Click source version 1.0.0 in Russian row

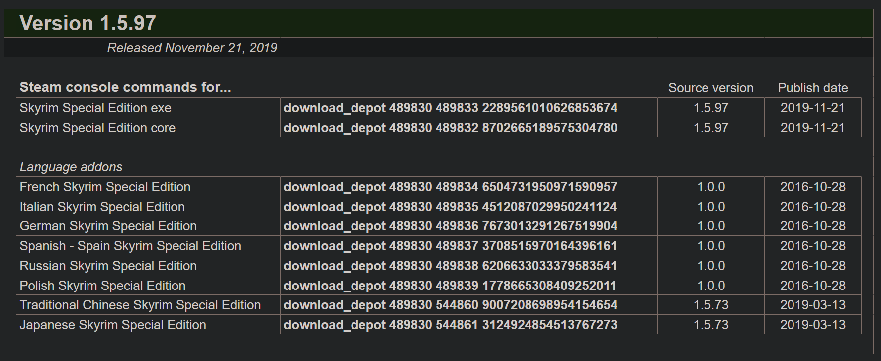(x=711, y=266)
